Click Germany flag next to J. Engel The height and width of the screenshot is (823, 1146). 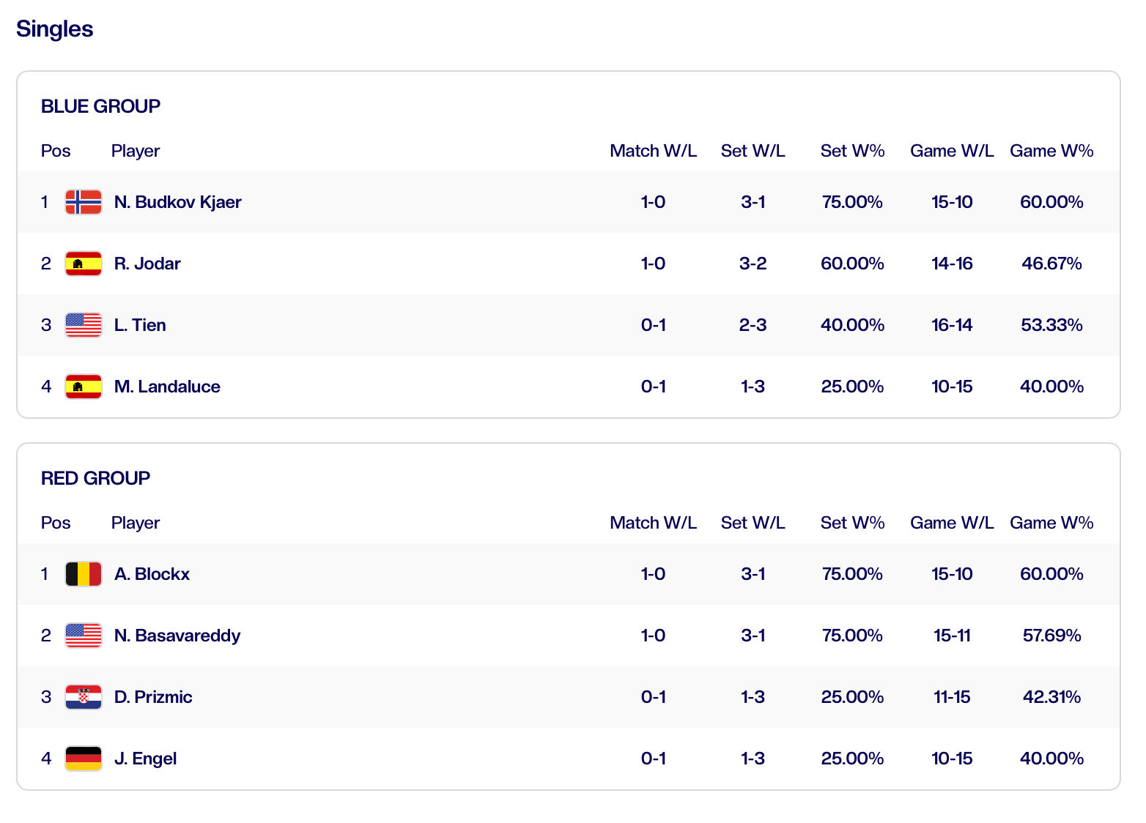(83, 759)
